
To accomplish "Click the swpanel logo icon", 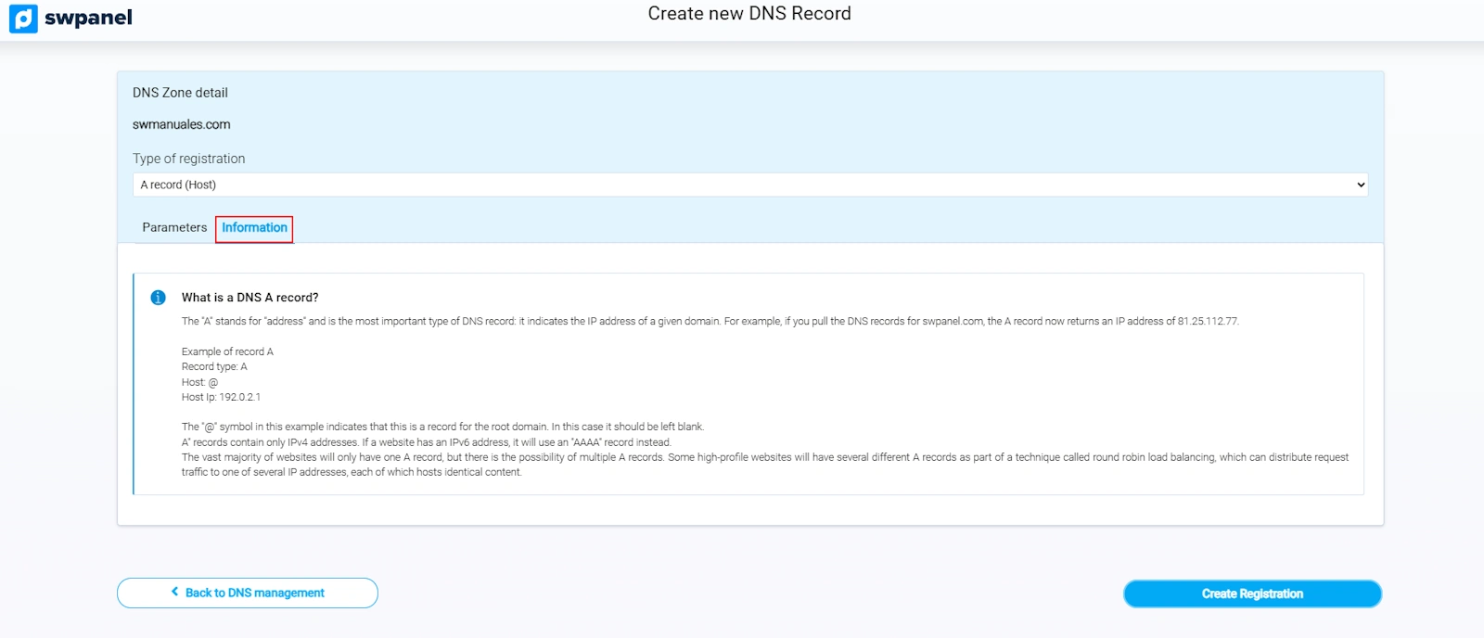I will (23, 19).
